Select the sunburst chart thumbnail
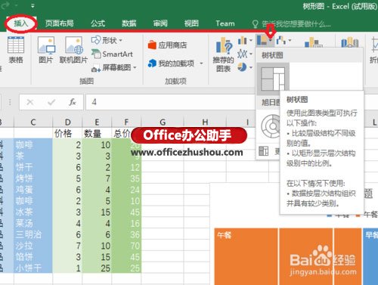The height and width of the screenshot is (285, 378). click(271, 125)
